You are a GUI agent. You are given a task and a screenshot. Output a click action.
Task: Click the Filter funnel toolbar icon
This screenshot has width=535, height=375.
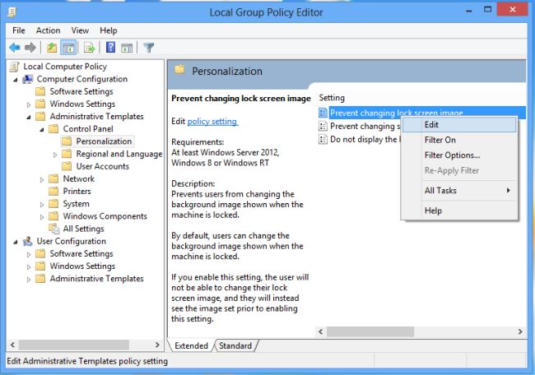click(149, 48)
